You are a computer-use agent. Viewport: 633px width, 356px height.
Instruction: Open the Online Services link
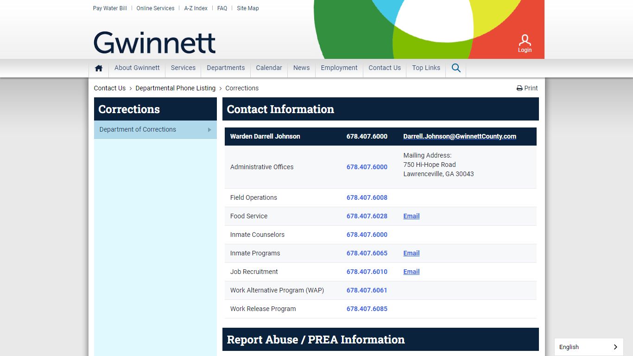[155, 8]
